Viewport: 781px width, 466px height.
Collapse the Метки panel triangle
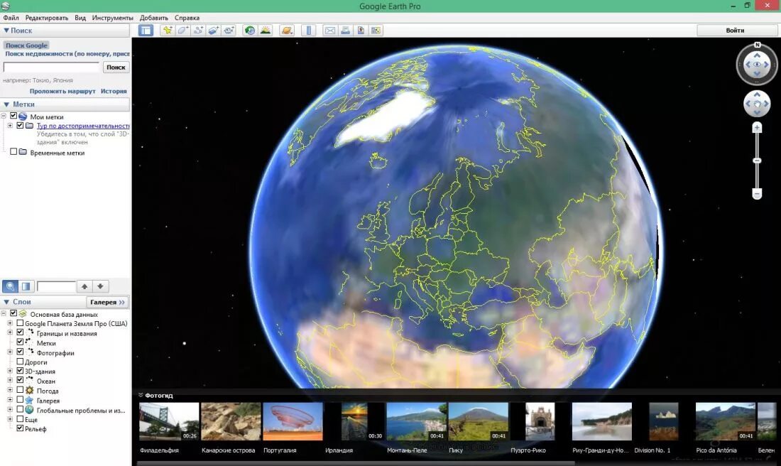6,104
